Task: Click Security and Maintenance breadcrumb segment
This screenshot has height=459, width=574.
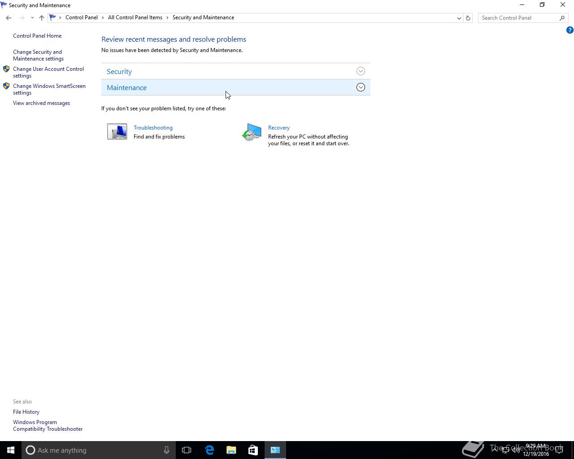Action: point(203,17)
